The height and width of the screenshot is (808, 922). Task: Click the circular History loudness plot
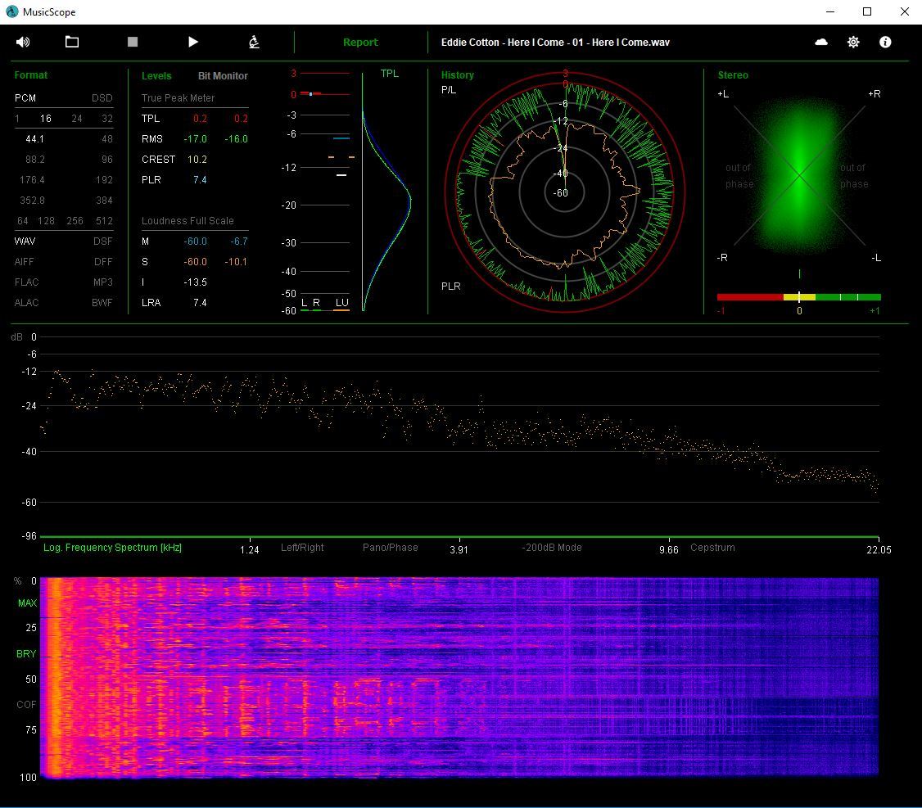click(565, 193)
